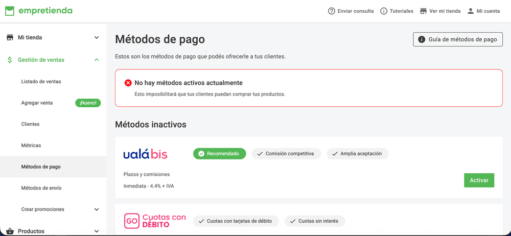Click the Cuotas con tarjetas de débito chip
This screenshot has height=236, width=511.
pos(236,221)
